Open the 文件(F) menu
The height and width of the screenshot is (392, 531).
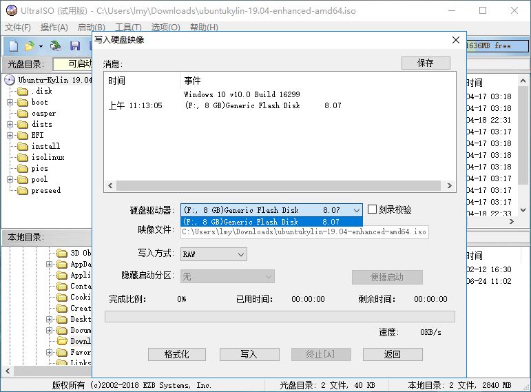(x=18, y=27)
